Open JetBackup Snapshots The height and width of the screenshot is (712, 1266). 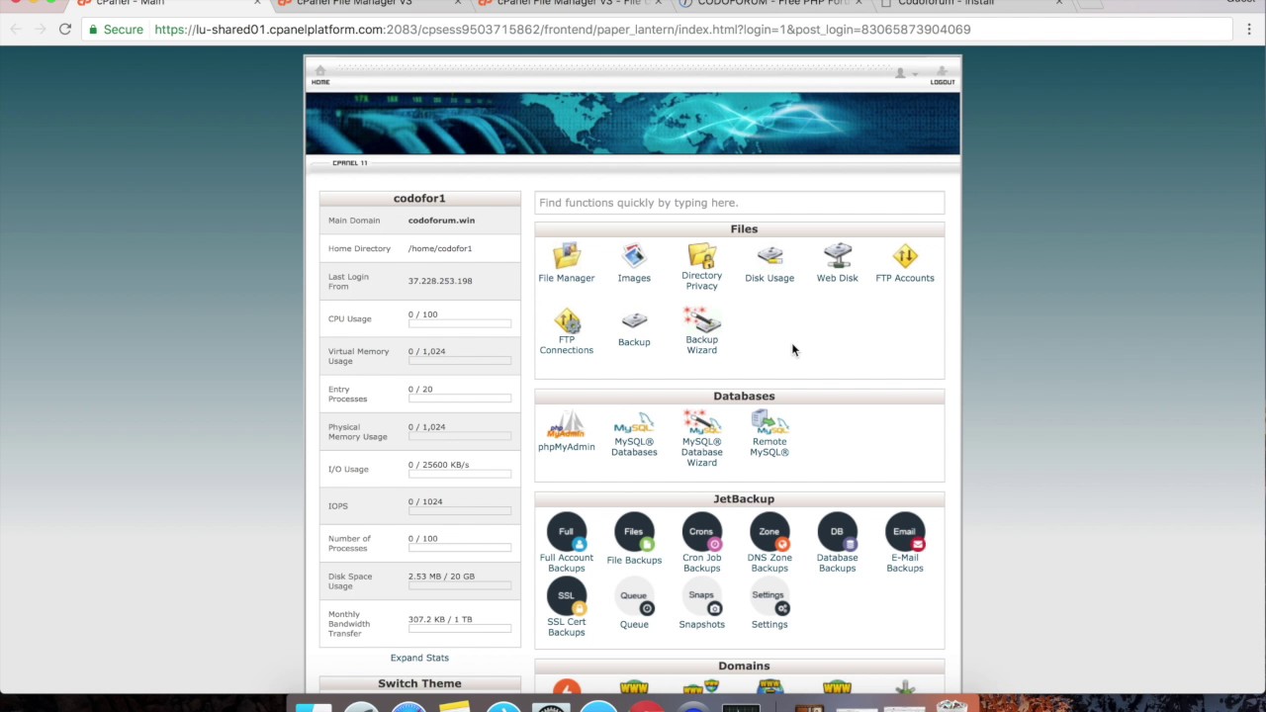[701, 605]
